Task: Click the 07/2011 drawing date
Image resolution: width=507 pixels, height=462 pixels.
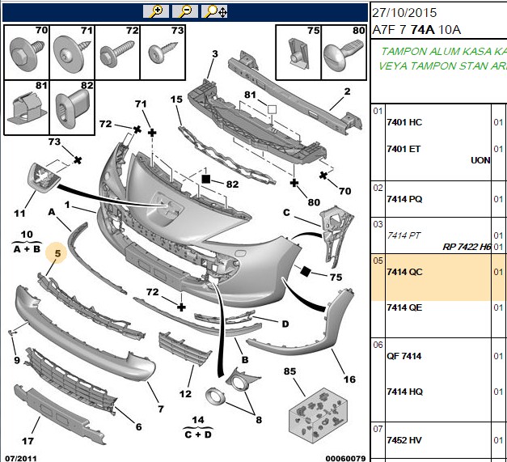Action: [x=21, y=458]
